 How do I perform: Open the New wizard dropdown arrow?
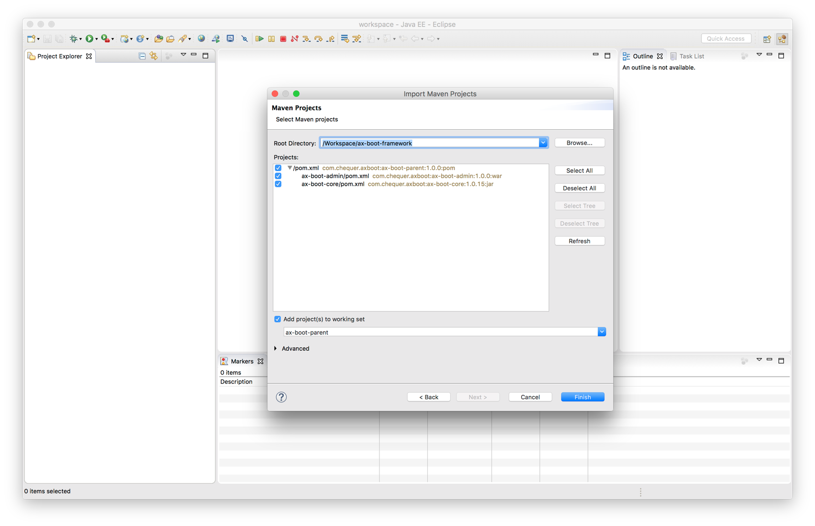[x=38, y=39]
